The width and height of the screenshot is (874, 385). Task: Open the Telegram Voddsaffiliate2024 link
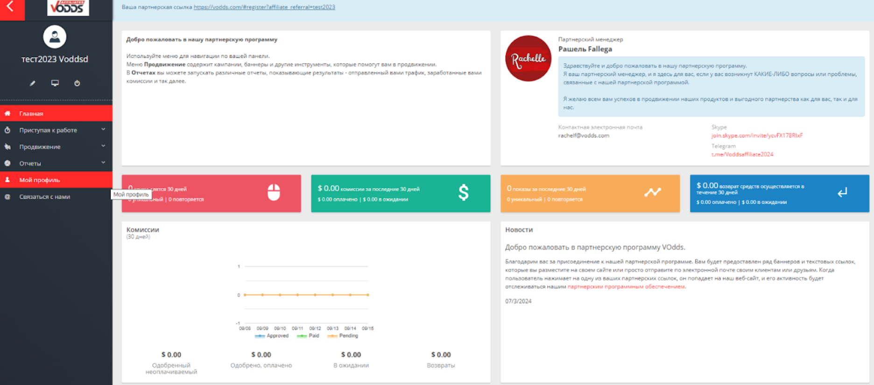(742, 154)
